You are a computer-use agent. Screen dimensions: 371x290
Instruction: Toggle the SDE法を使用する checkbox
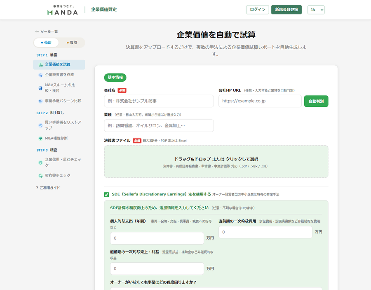point(106,195)
